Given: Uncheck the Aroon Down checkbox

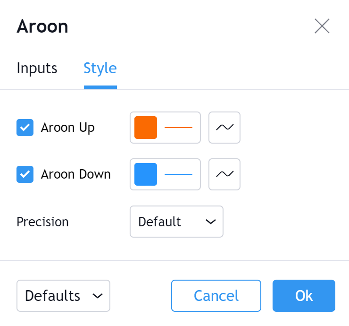Looking at the screenshot, I should point(25,174).
